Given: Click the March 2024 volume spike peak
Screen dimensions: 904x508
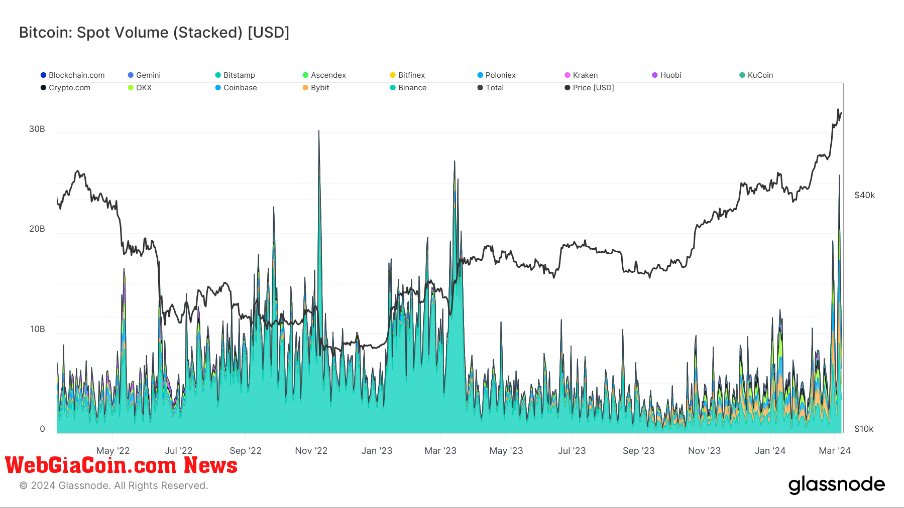Looking at the screenshot, I should click(839, 176).
